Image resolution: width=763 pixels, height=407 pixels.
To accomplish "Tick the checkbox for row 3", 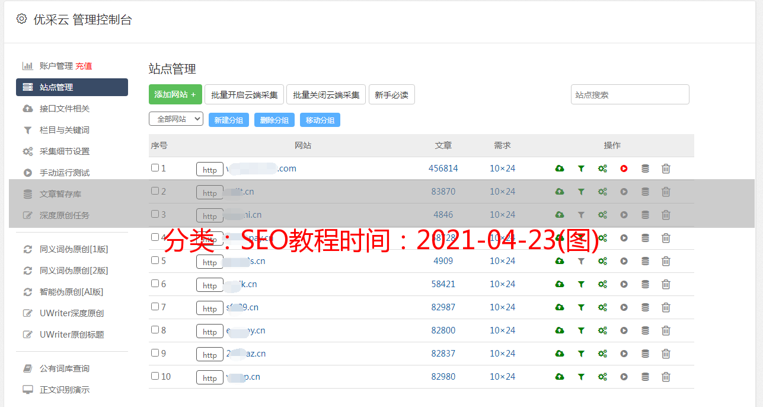I will (x=155, y=214).
